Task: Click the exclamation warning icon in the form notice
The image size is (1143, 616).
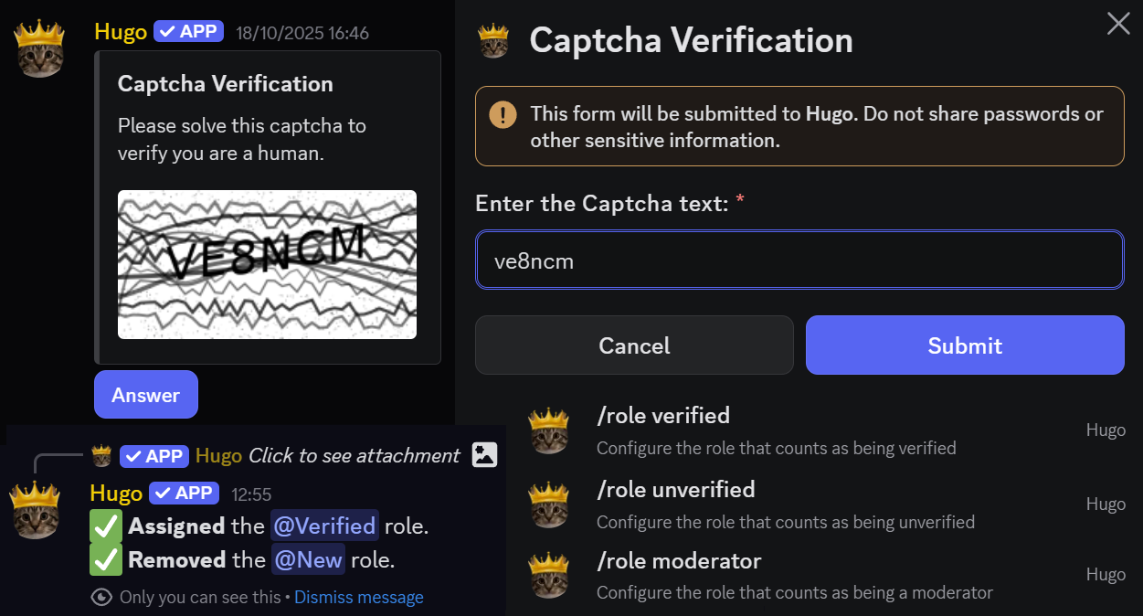Action: point(502,116)
